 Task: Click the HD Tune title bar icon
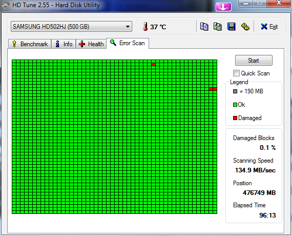[x=5, y=5]
